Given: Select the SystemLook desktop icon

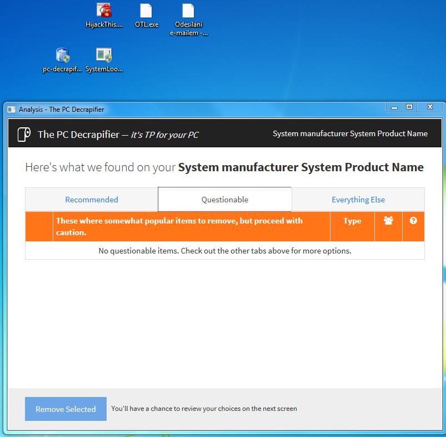Looking at the screenshot, I should (104, 60).
